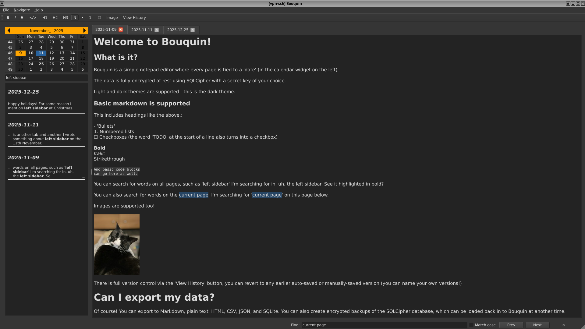Open the November month dropdown
Image resolution: width=585 pixels, height=329 pixels.
coord(40,31)
